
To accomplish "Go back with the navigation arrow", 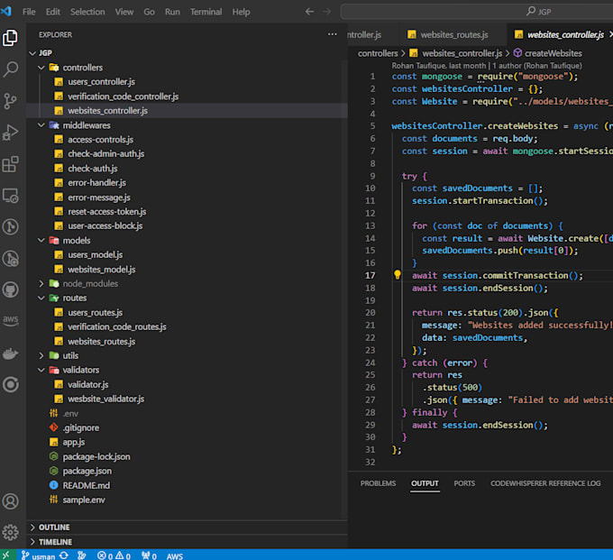I will [309, 12].
